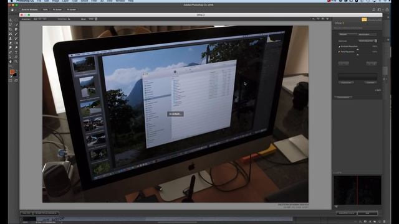Open the Modi dropdown
The height and width of the screenshot is (224, 399).
pos(93,19)
